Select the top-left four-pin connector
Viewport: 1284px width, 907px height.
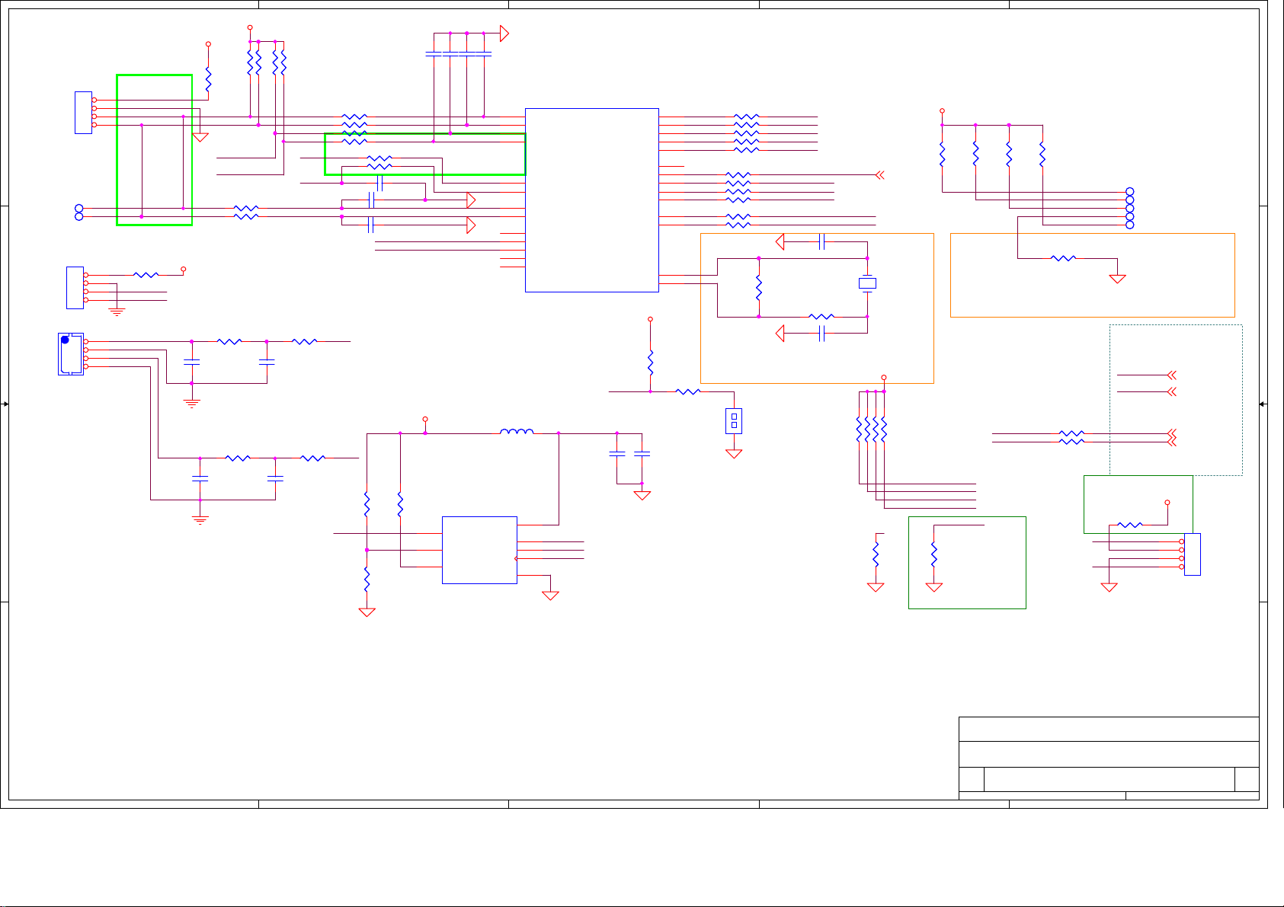pyautogui.click(x=83, y=113)
